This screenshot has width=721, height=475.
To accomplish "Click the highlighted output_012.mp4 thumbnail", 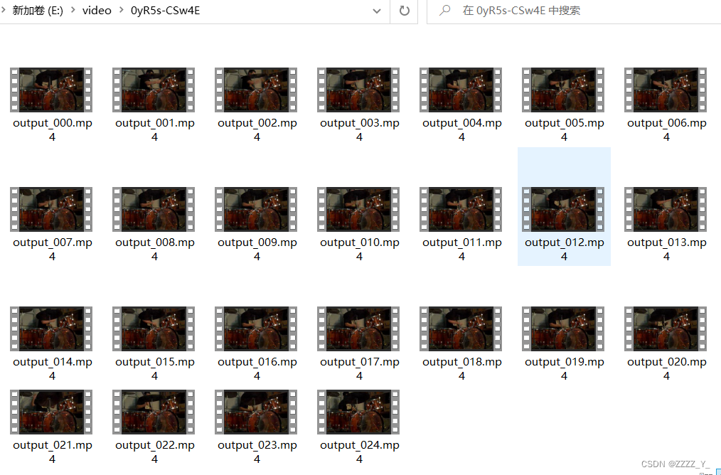I will (563, 209).
